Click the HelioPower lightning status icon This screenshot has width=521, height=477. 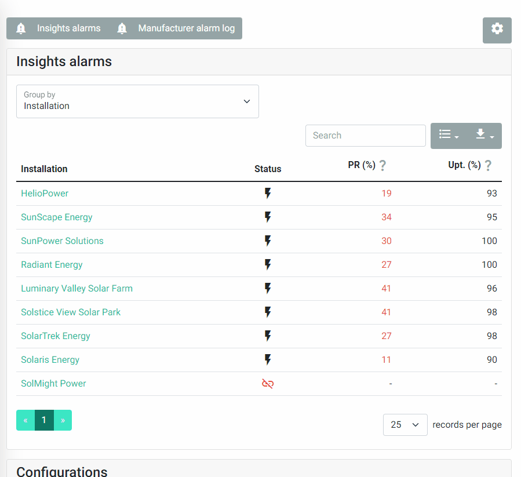268,193
